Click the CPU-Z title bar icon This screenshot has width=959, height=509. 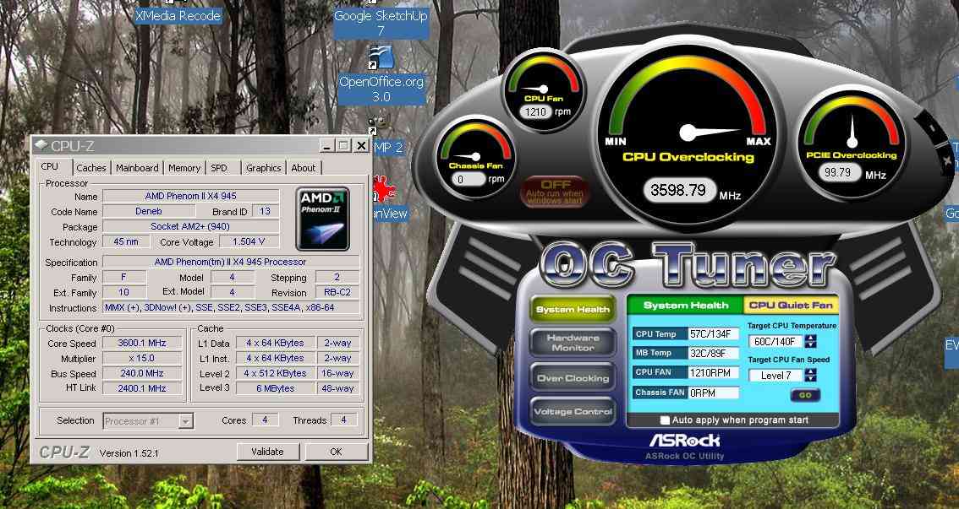[x=41, y=145]
